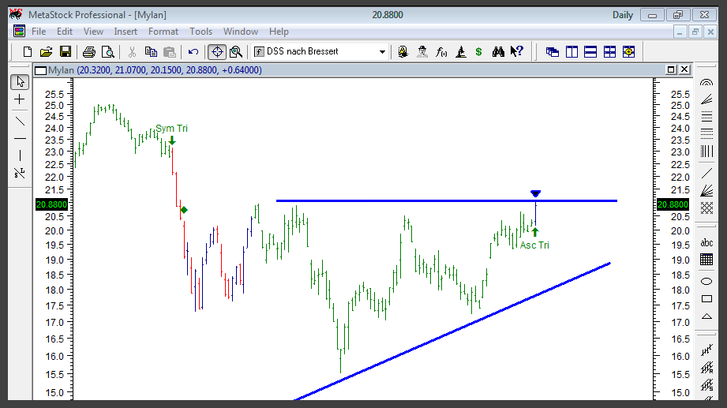This screenshot has width=727, height=408.
Task: Save chart with the floppy disk icon
Action: [66, 52]
